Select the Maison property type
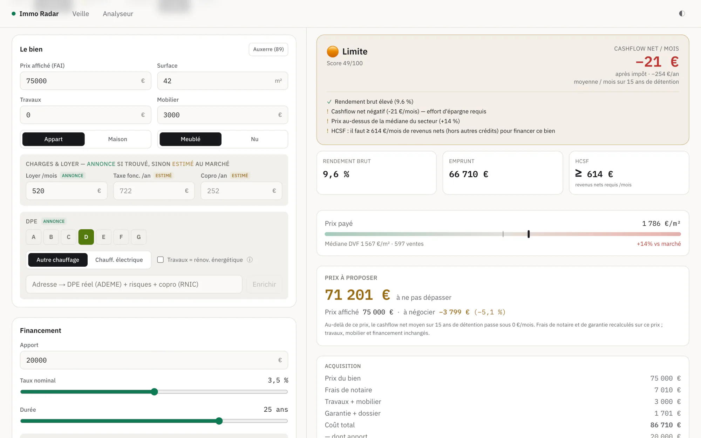The height and width of the screenshot is (438, 701). click(117, 139)
